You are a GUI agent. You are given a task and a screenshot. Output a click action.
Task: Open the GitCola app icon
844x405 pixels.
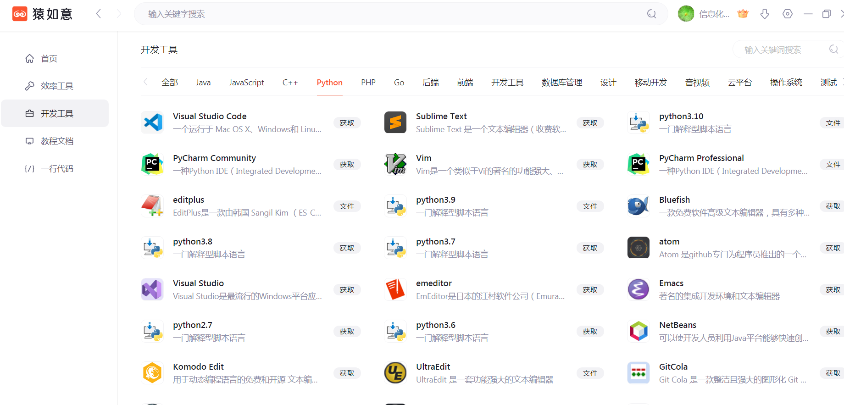pos(639,373)
